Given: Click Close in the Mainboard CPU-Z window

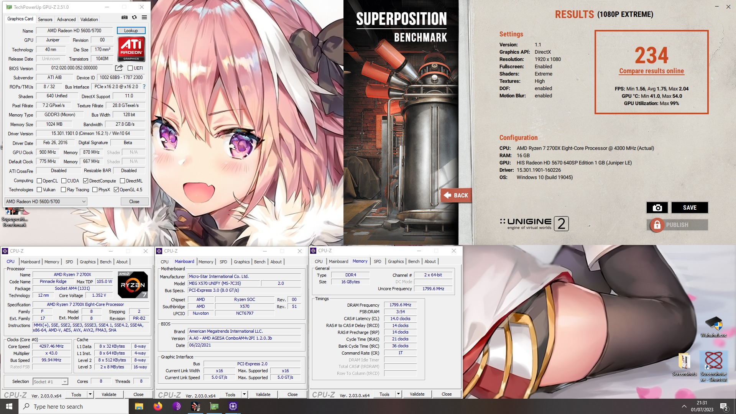Looking at the screenshot, I should click(x=292, y=394).
